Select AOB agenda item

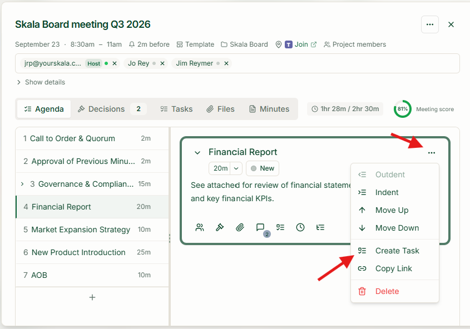tap(92, 275)
